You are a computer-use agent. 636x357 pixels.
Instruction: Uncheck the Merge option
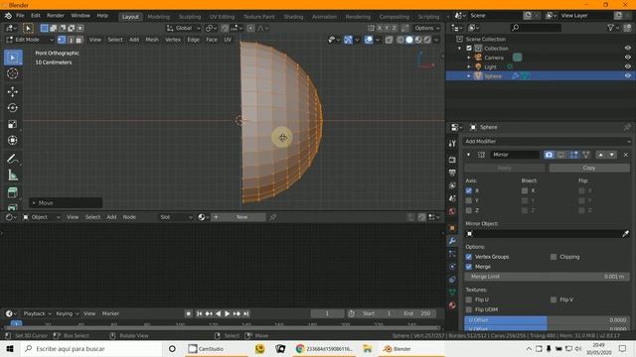469,267
